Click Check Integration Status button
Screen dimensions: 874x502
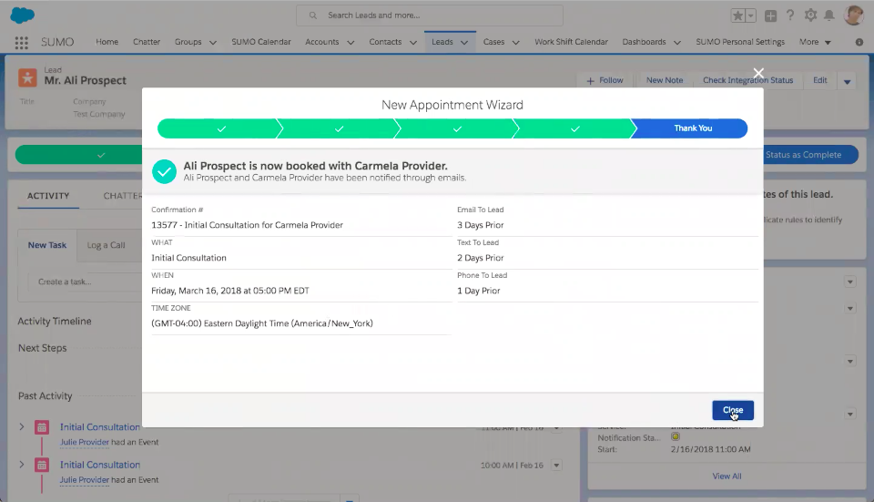[x=747, y=80]
